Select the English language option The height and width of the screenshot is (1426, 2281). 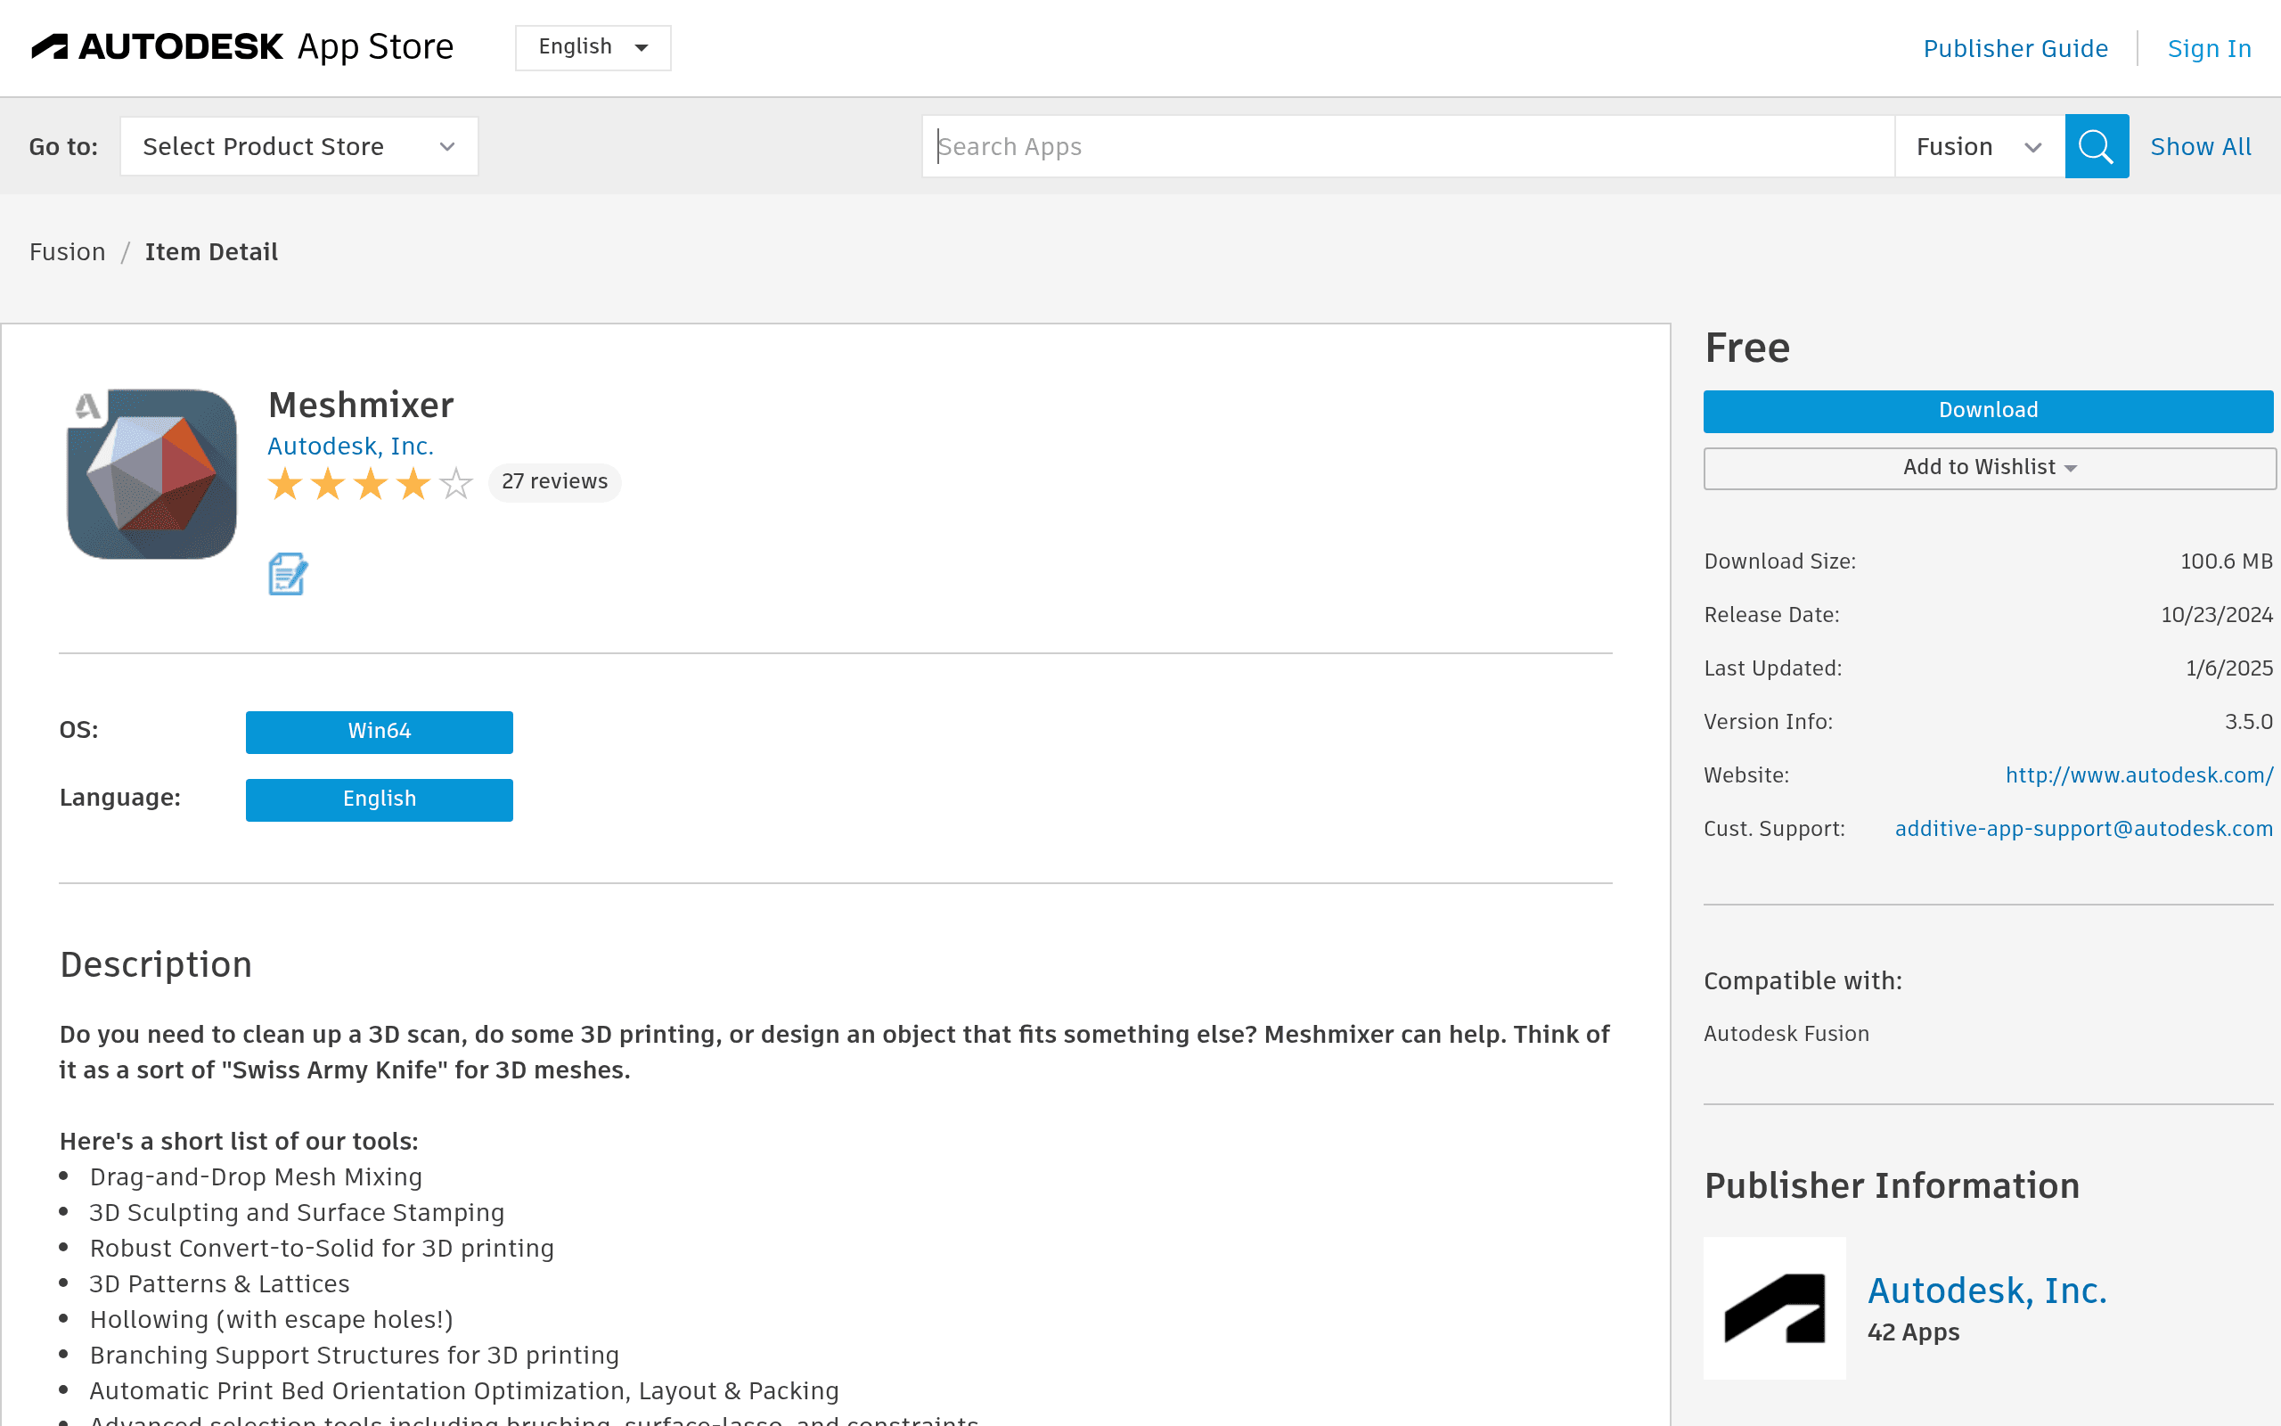(x=379, y=799)
